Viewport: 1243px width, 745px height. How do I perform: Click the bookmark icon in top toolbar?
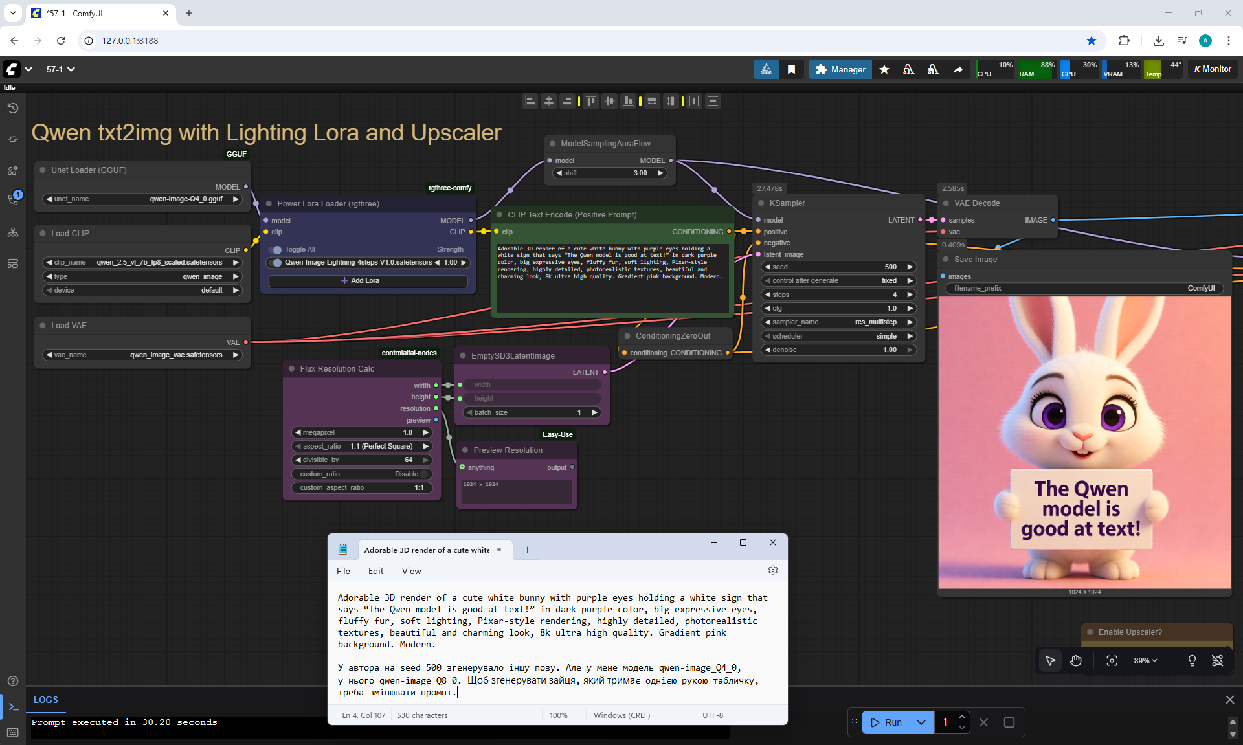pyautogui.click(x=791, y=69)
